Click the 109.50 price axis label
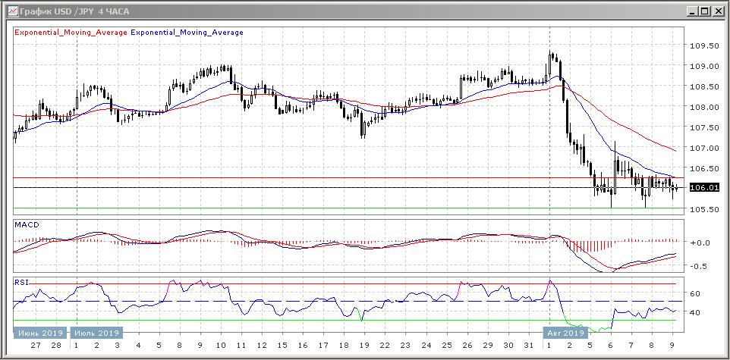Image resolution: width=730 pixels, height=360 pixels. click(x=705, y=45)
